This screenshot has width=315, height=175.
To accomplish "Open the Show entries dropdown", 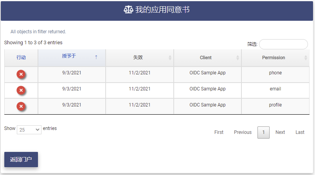I will (x=29, y=130).
